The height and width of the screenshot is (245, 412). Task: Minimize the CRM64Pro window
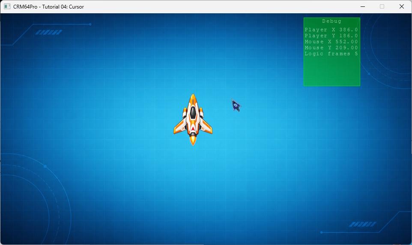click(363, 6)
